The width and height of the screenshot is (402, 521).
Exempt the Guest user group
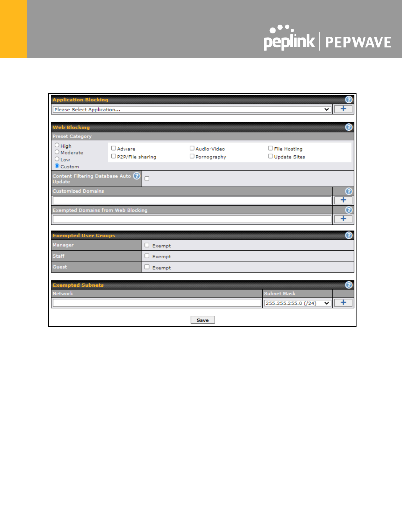coord(147,267)
